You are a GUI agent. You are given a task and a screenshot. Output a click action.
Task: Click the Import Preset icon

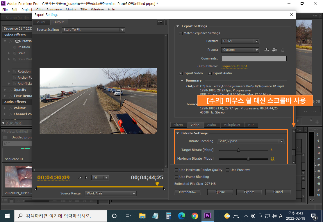(274, 50)
